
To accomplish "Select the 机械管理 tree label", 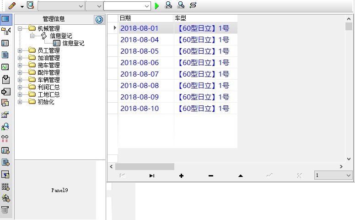I will [x=48, y=28].
